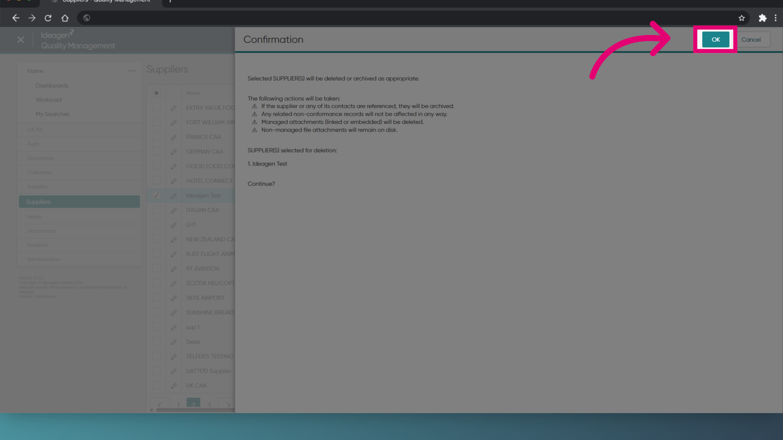Check the ITALIAN CAA row checkbox
The width and height of the screenshot is (783, 440).
(156, 210)
